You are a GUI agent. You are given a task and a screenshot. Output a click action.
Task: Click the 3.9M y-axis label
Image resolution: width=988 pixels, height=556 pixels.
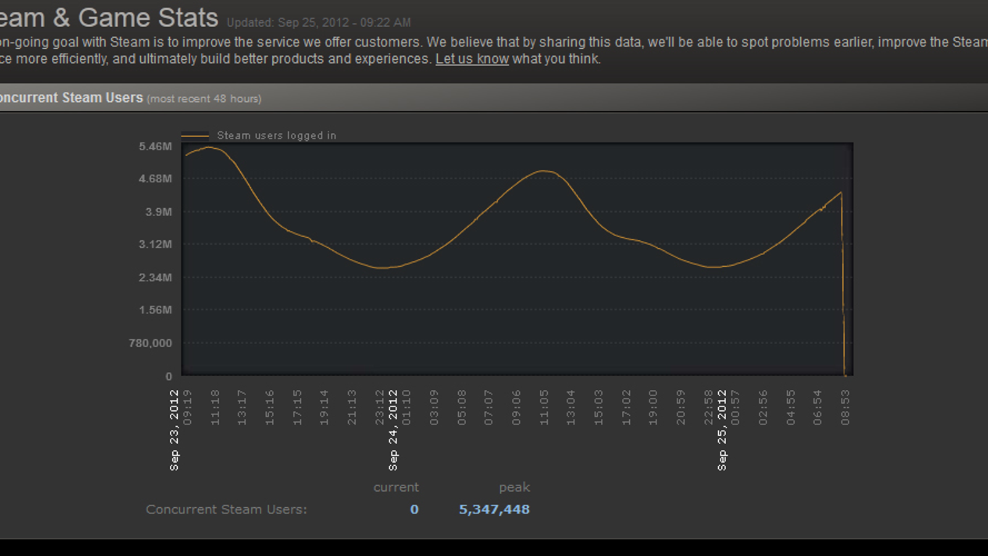tap(159, 212)
